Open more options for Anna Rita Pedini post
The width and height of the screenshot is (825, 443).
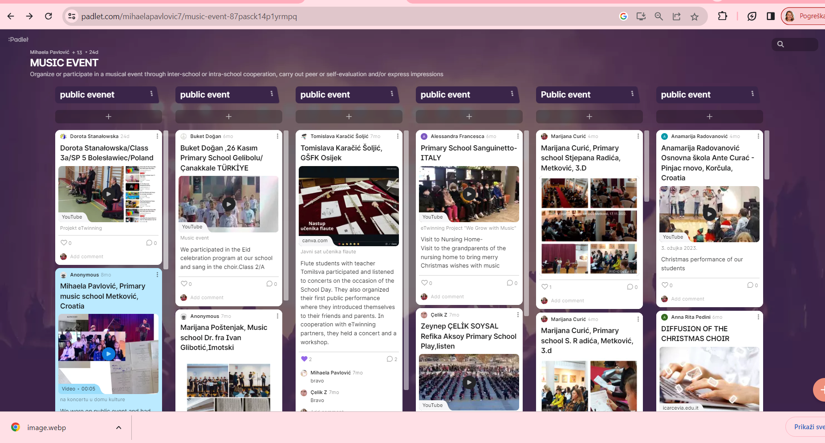[758, 317]
